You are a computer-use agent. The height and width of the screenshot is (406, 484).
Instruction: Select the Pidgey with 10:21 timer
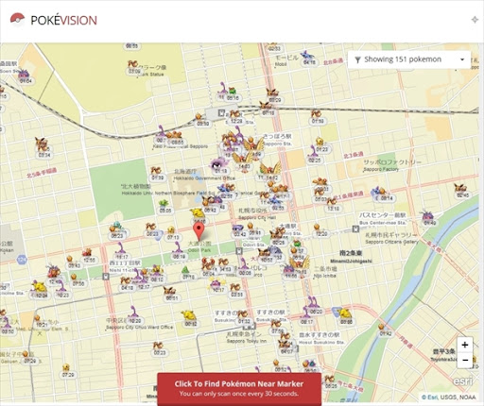[41, 321]
